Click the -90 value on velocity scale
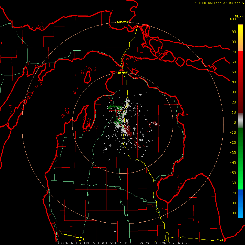 tap(233, 213)
